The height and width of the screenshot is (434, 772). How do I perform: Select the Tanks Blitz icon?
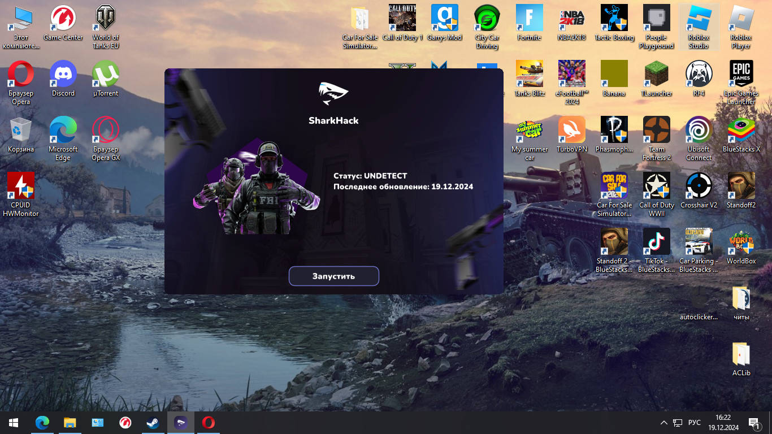(530, 79)
